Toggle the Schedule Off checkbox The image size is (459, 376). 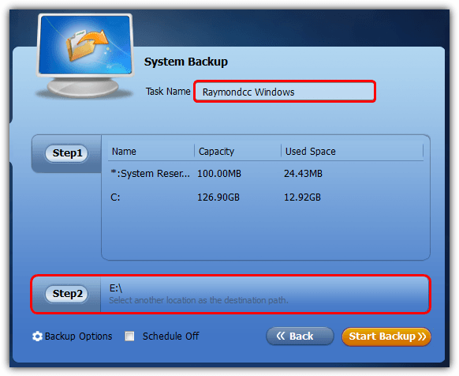click(129, 337)
